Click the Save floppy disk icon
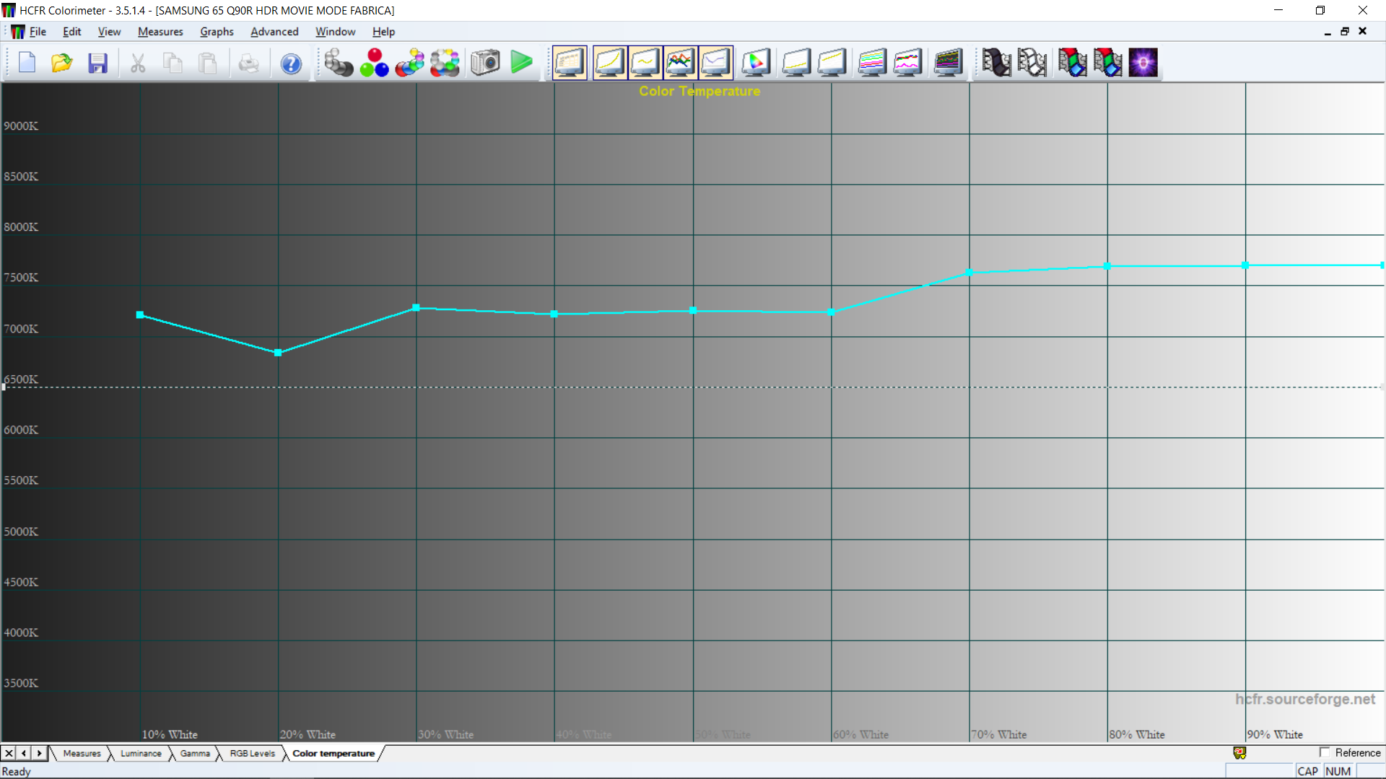Image resolution: width=1386 pixels, height=779 pixels. tap(97, 63)
